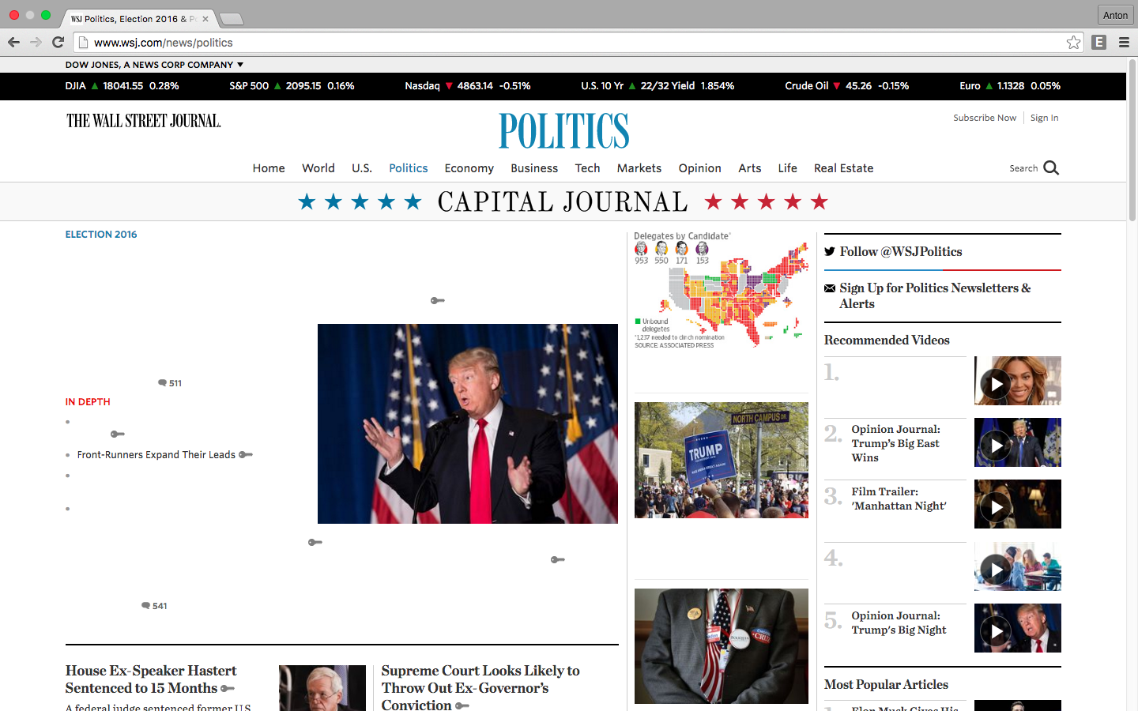Click key icon beside Hastert headline
This screenshot has width=1138, height=711.
tap(228, 689)
